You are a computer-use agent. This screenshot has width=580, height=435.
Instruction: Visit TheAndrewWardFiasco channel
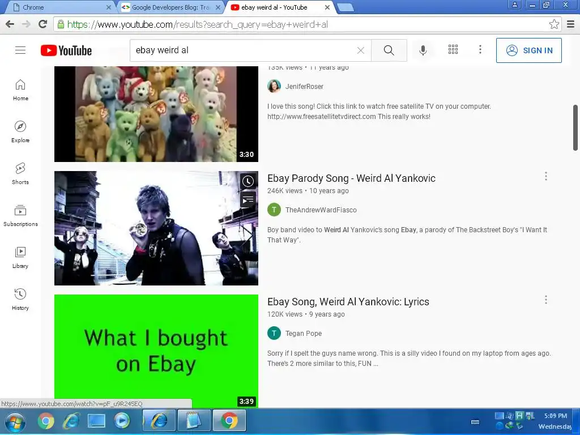321,210
